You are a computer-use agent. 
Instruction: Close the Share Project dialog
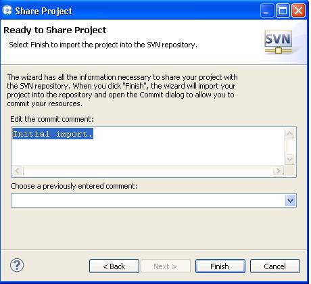(298, 11)
